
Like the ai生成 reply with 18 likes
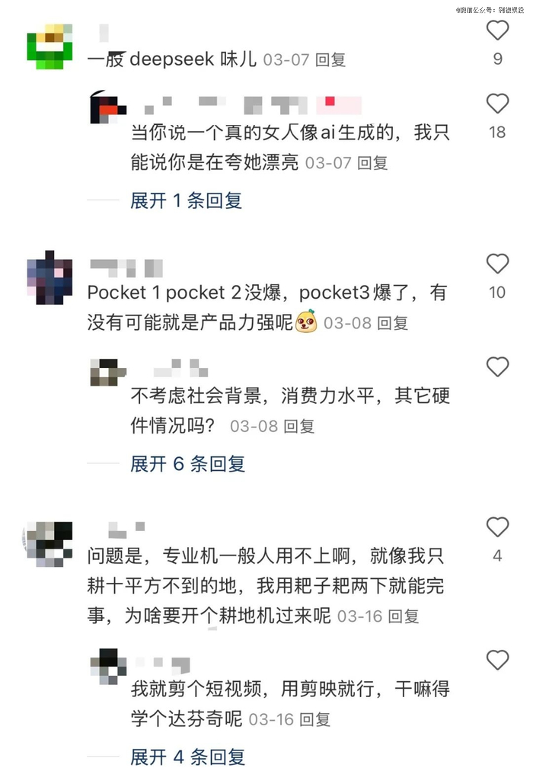pos(497,104)
